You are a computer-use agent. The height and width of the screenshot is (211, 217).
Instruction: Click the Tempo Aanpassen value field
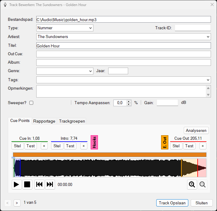[120, 103]
